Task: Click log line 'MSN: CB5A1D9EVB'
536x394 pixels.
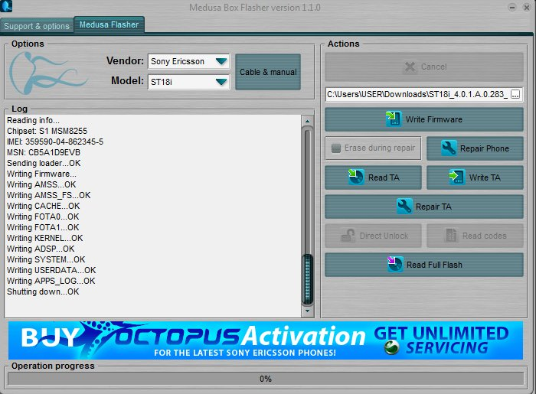Action: point(44,152)
